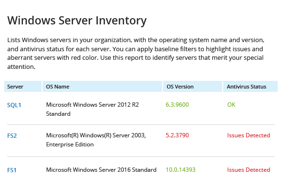The width and height of the screenshot is (282, 189).
Task: Select the Windows Server Inventory title
Action: click(77, 21)
